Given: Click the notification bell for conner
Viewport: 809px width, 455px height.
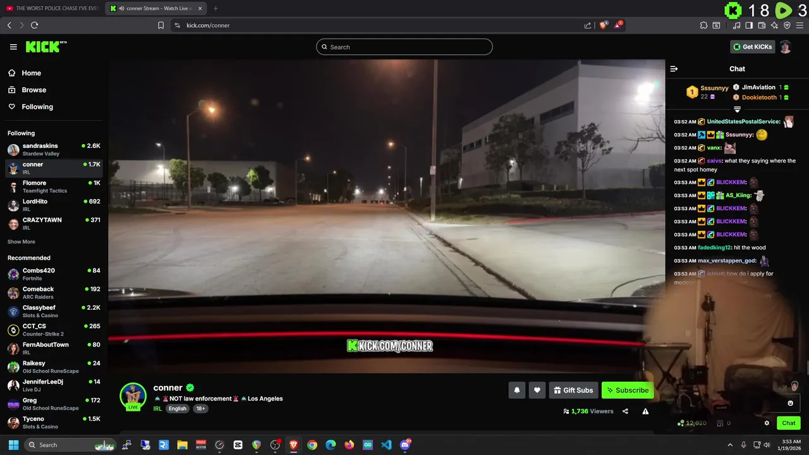Looking at the screenshot, I should (516, 391).
